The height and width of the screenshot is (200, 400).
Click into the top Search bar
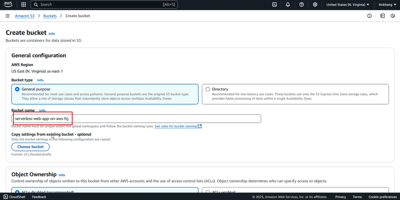[104, 5]
